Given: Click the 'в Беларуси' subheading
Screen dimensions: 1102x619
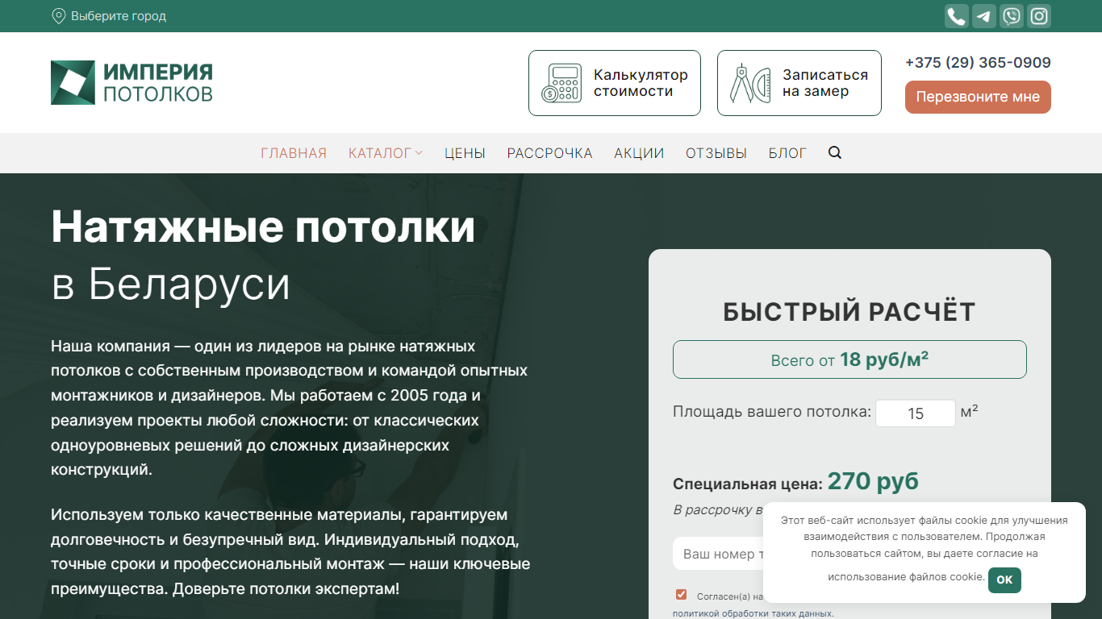Looking at the screenshot, I should 171,284.
